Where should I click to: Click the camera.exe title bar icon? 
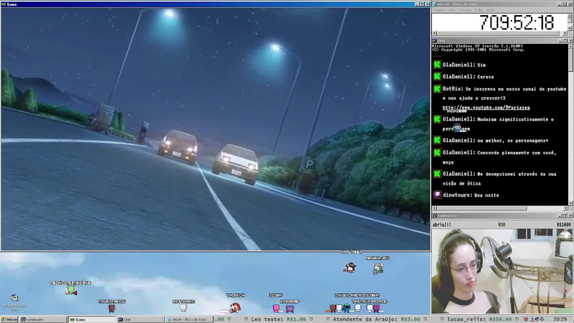click(x=435, y=216)
